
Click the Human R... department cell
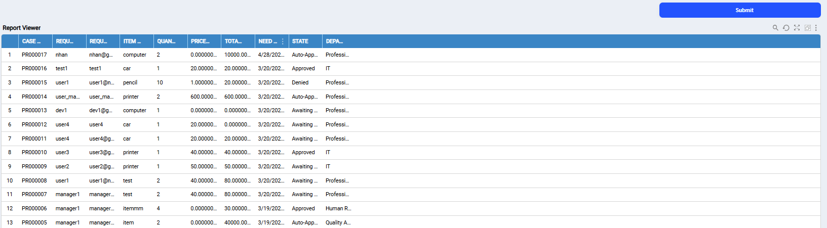click(338, 208)
